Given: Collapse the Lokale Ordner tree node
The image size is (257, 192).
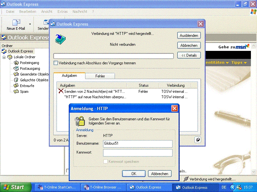Looking at the screenshot, I should click(x=4, y=57).
